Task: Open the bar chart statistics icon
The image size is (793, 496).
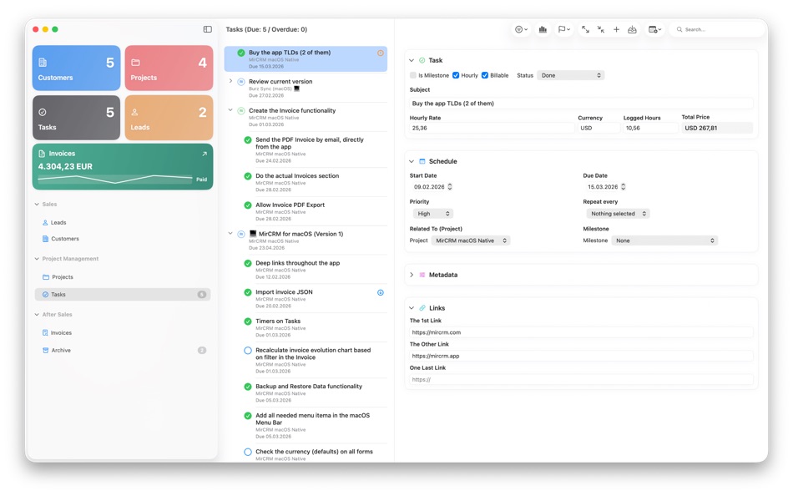Action: tap(543, 29)
